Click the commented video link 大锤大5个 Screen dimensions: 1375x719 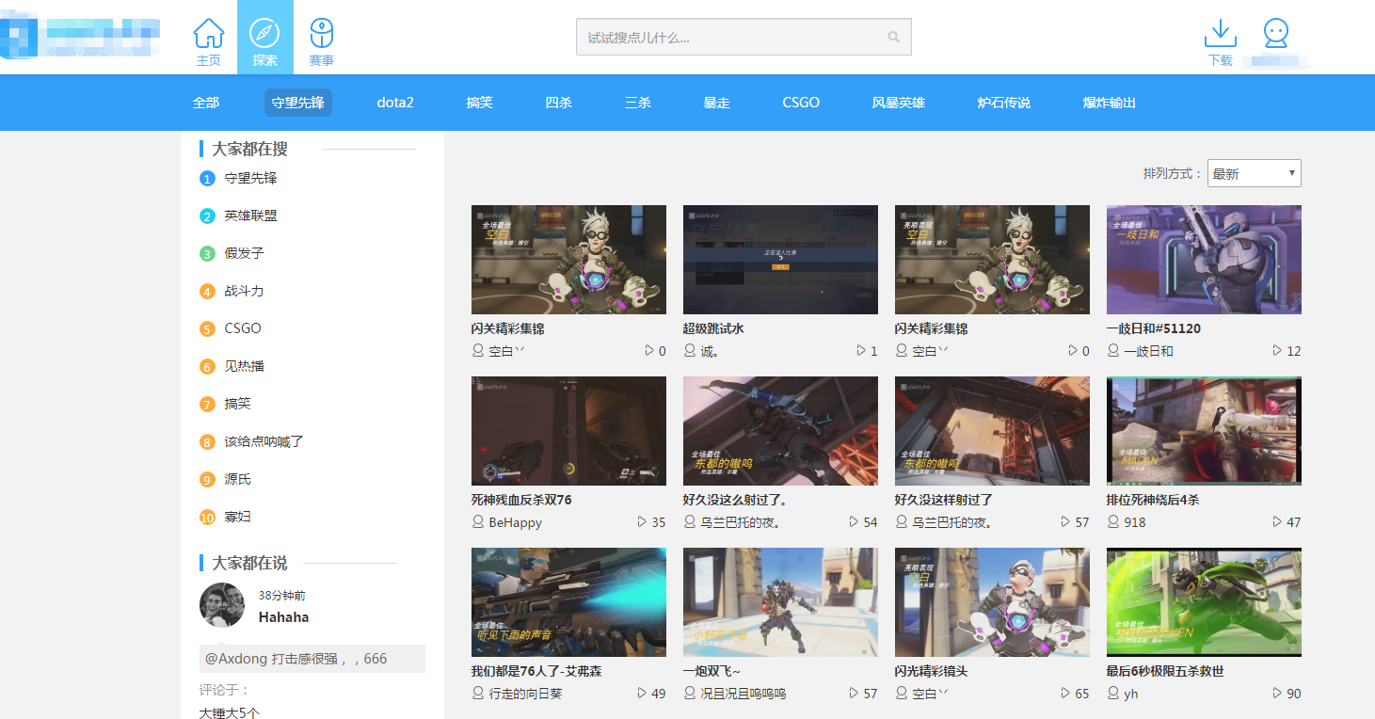pos(230,712)
